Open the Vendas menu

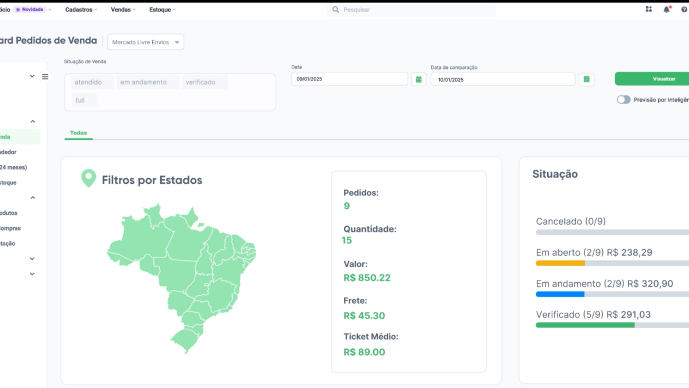coord(123,10)
